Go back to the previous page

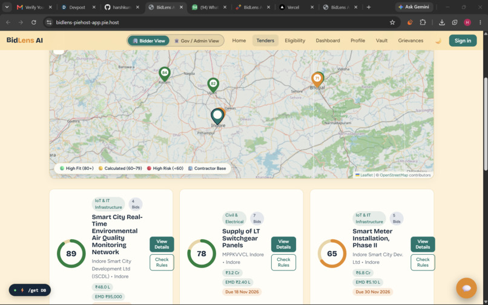click(8, 22)
